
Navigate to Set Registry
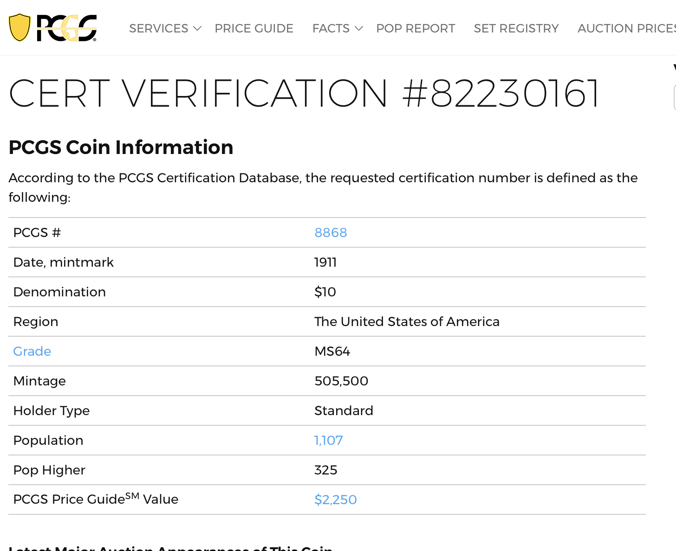pyautogui.click(x=516, y=28)
